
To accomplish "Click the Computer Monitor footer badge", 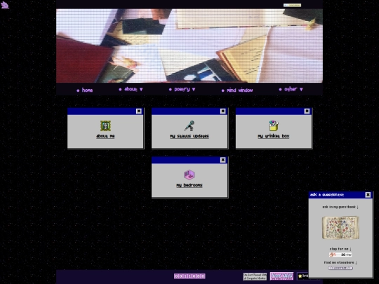I will click(255, 276).
